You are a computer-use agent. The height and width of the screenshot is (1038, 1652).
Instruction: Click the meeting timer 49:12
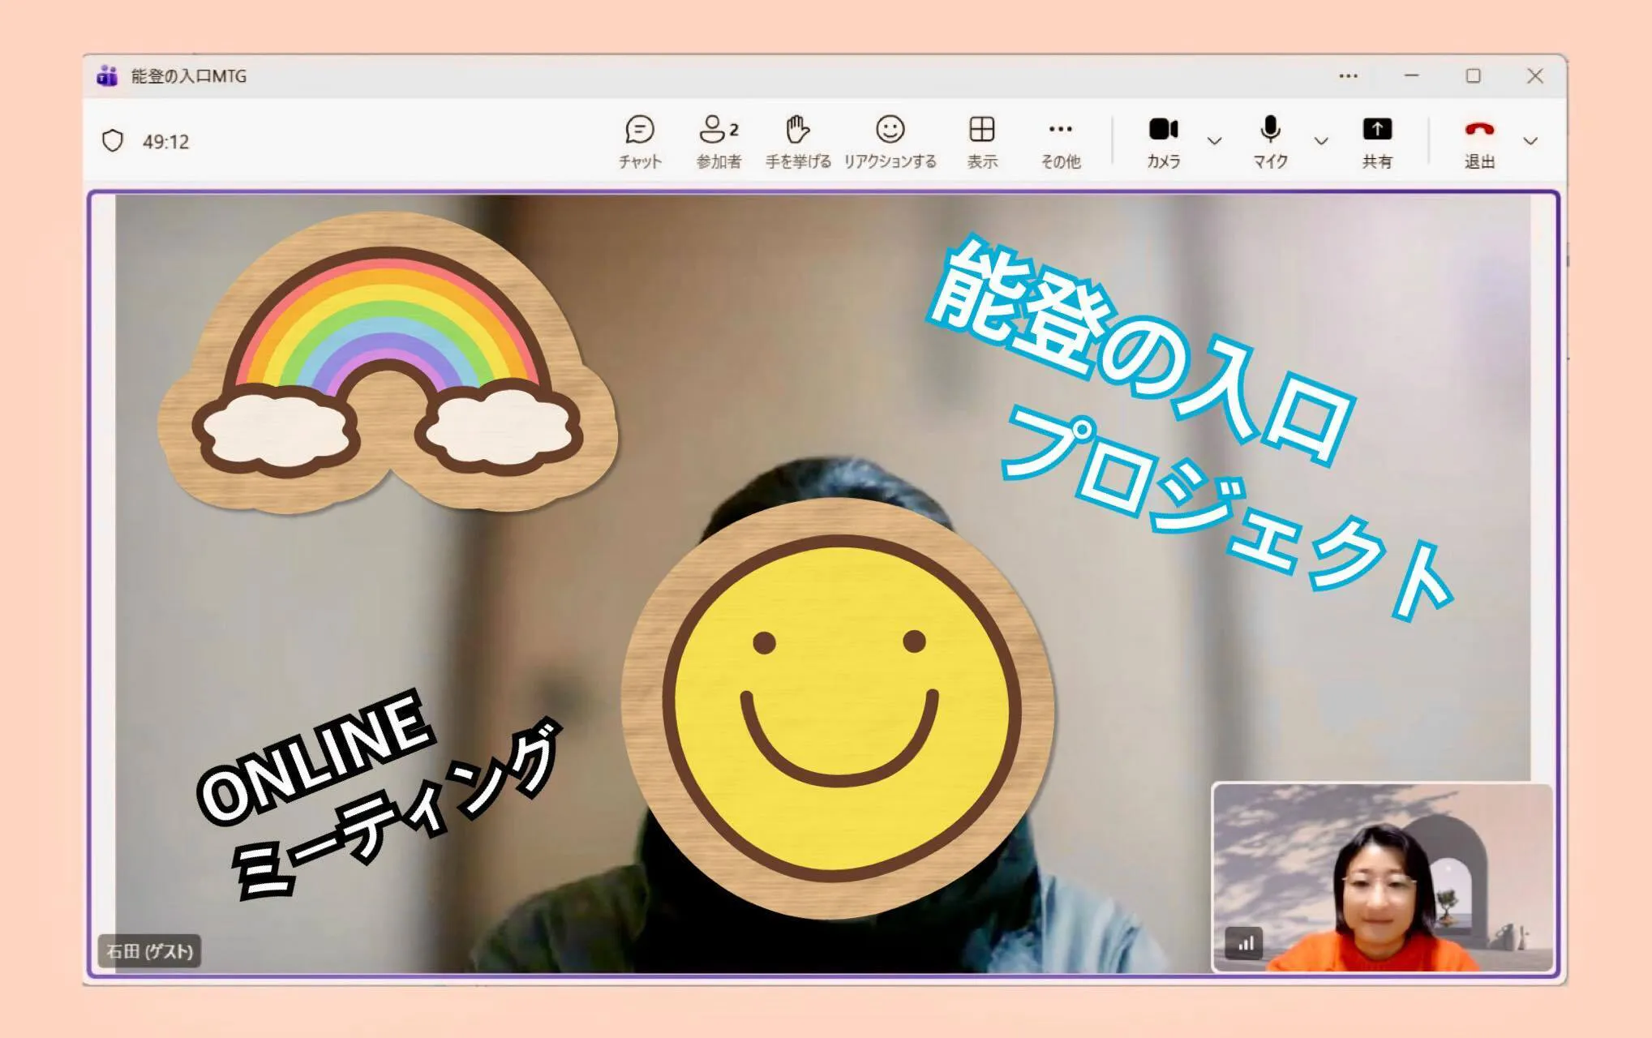click(165, 142)
